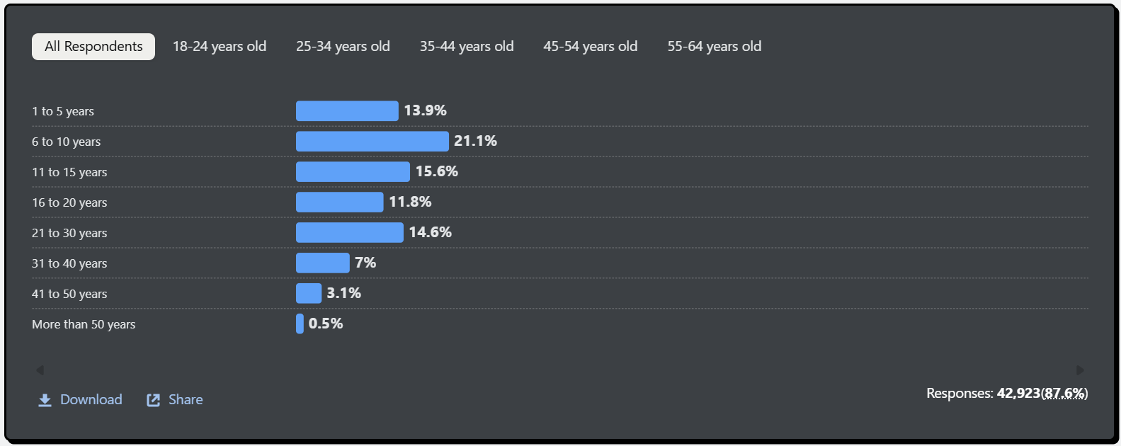Click the Share external-link icon
Viewport: 1121px width, 446px height.
(x=153, y=400)
